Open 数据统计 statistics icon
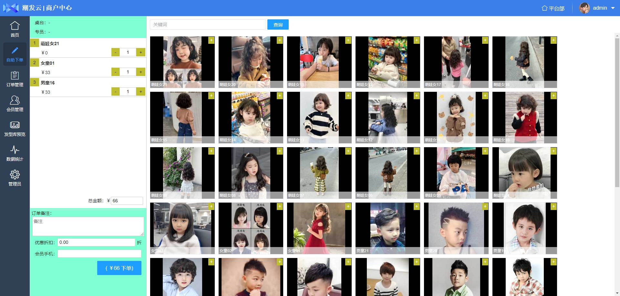 pos(15,150)
